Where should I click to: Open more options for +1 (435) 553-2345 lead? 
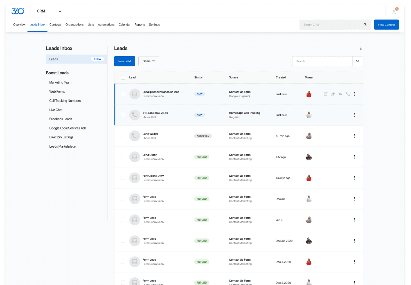point(354,115)
